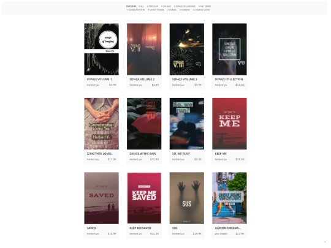
Task: Select the # Horror filter tag
Action: (x=185, y=10)
